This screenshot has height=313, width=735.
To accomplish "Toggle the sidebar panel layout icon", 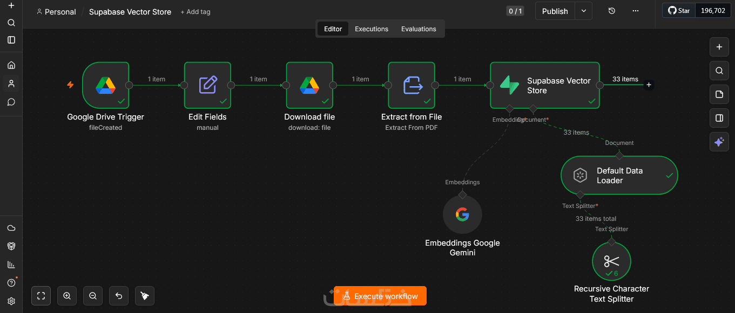I will click(x=11, y=40).
